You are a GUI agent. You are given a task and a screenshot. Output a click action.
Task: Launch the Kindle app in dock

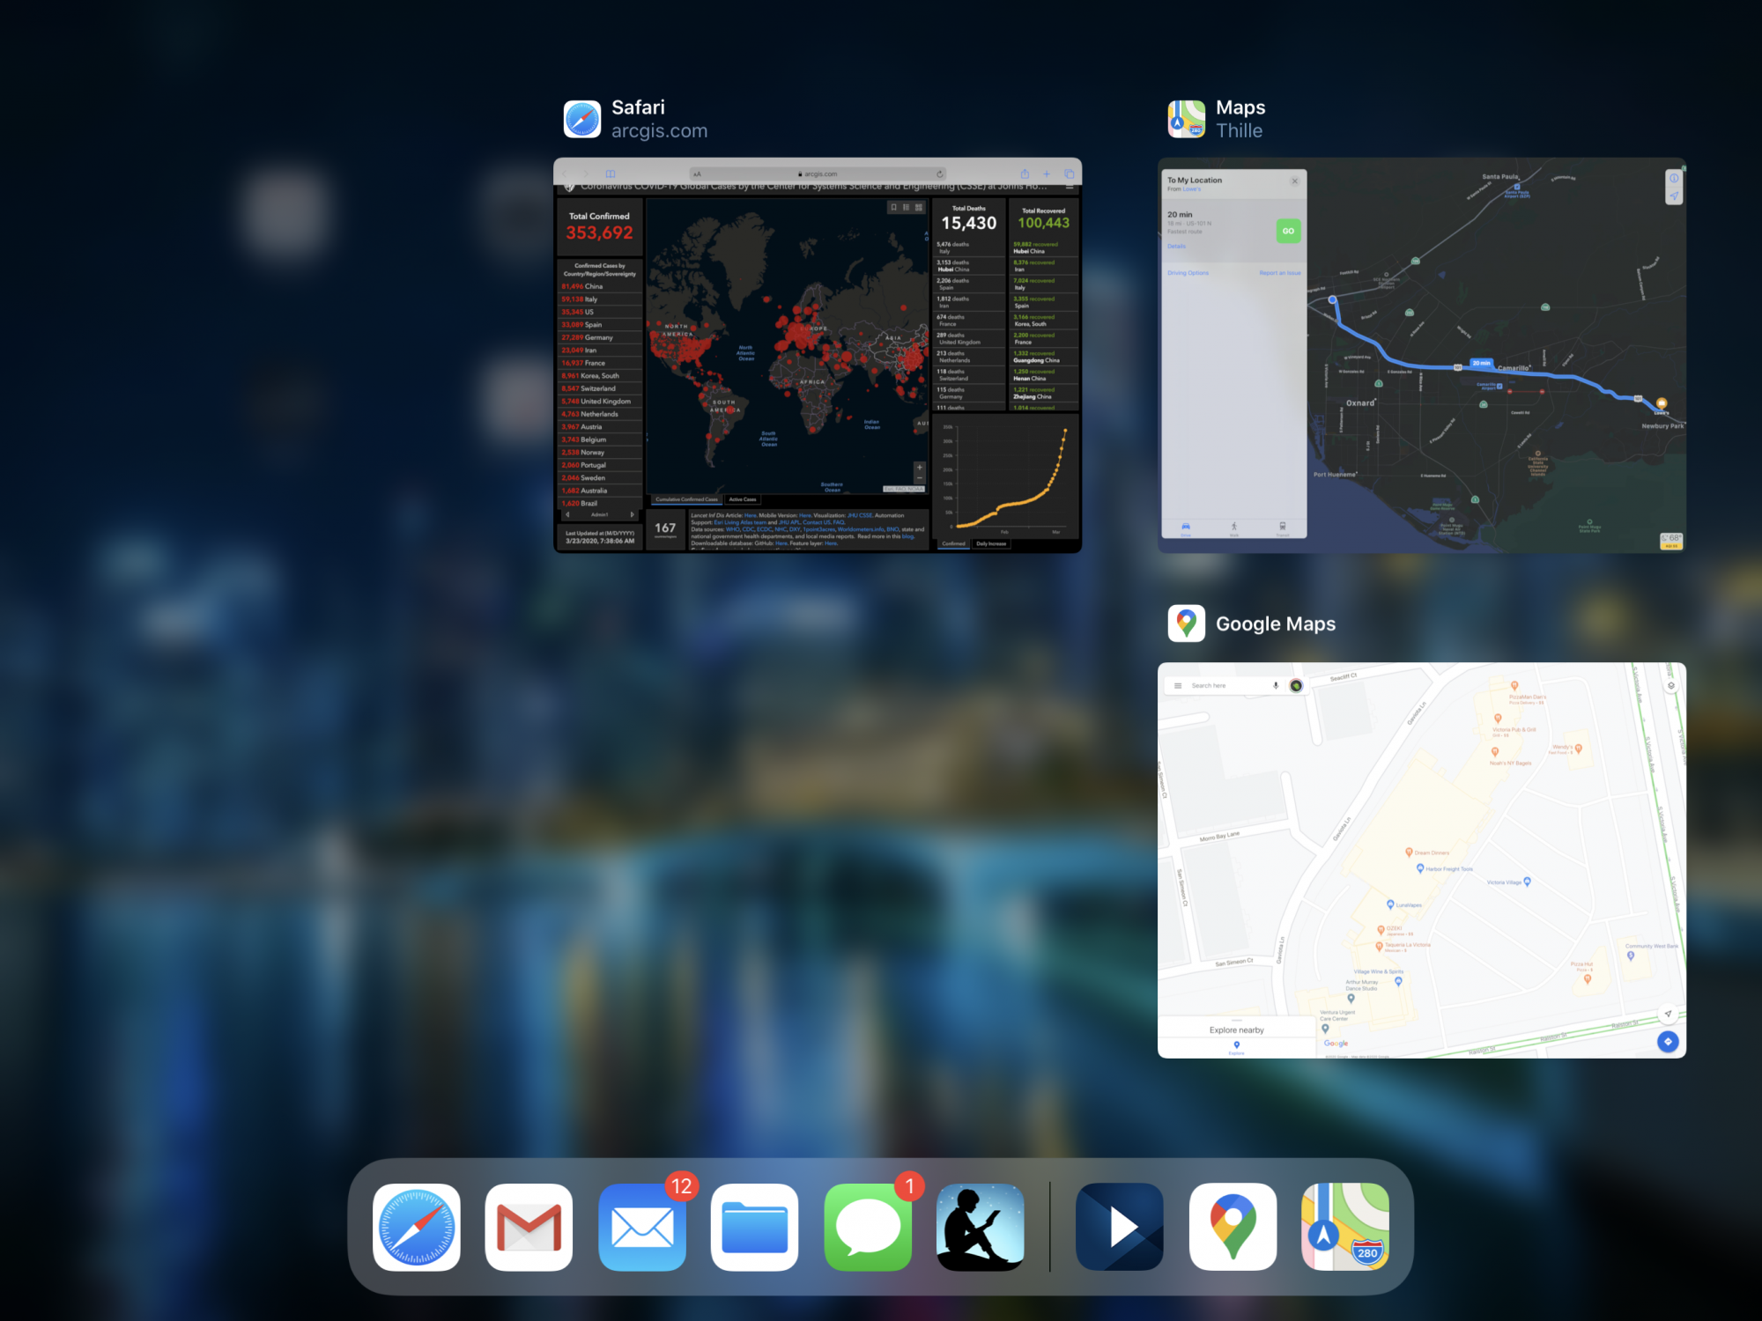click(981, 1227)
